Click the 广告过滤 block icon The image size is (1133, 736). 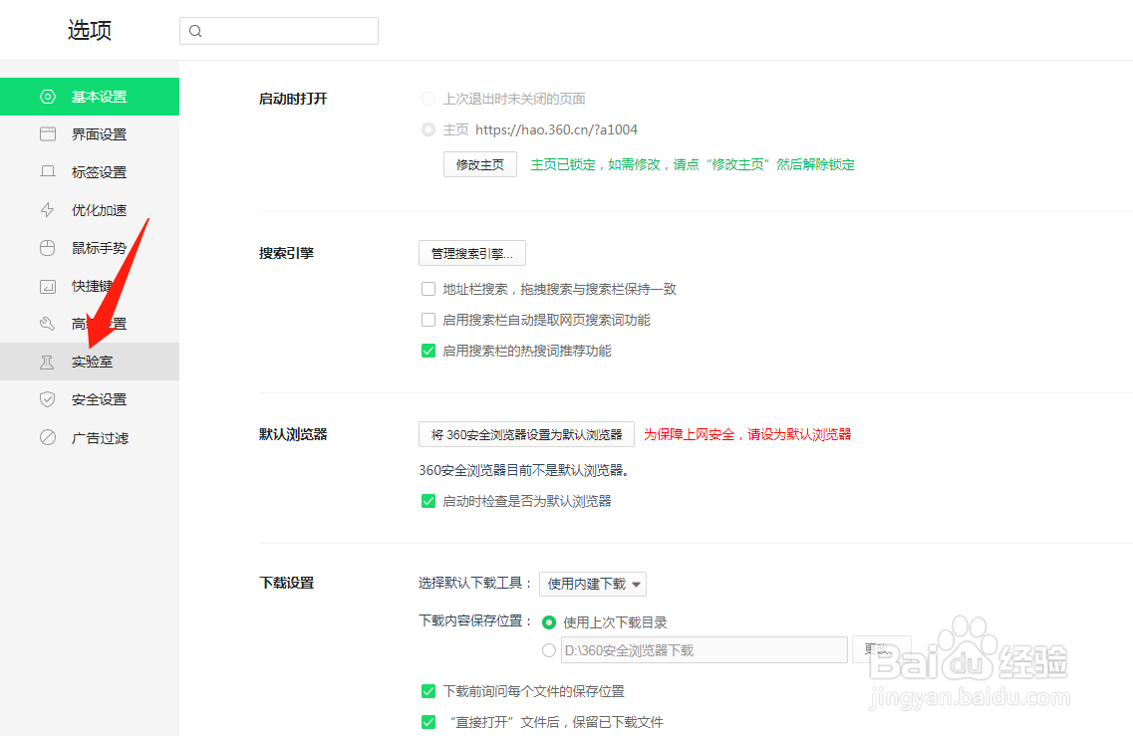[x=48, y=437]
